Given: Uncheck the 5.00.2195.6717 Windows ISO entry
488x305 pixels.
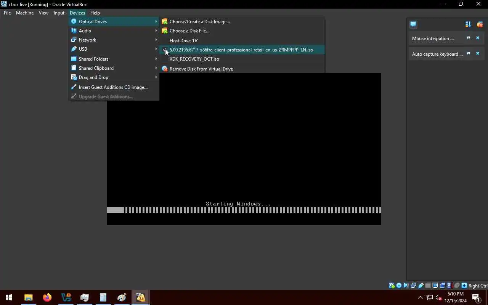Looking at the screenshot, I should pos(242,50).
